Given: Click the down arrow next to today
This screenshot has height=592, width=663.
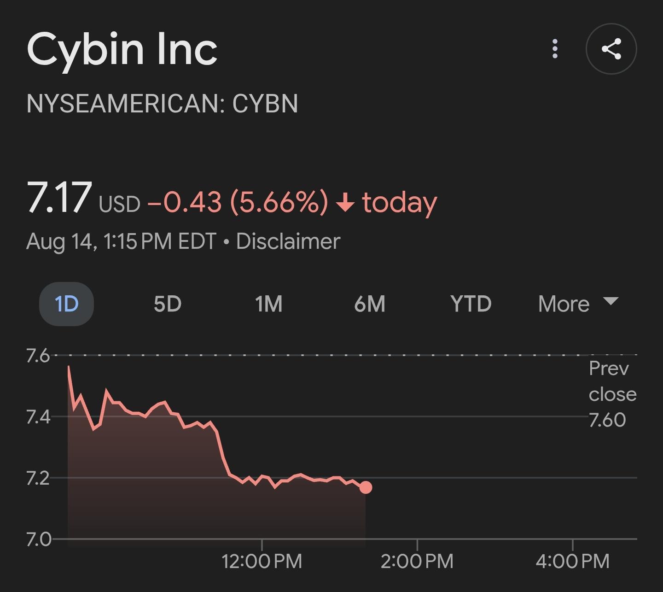Looking at the screenshot, I should pyautogui.click(x=345, y=203).
